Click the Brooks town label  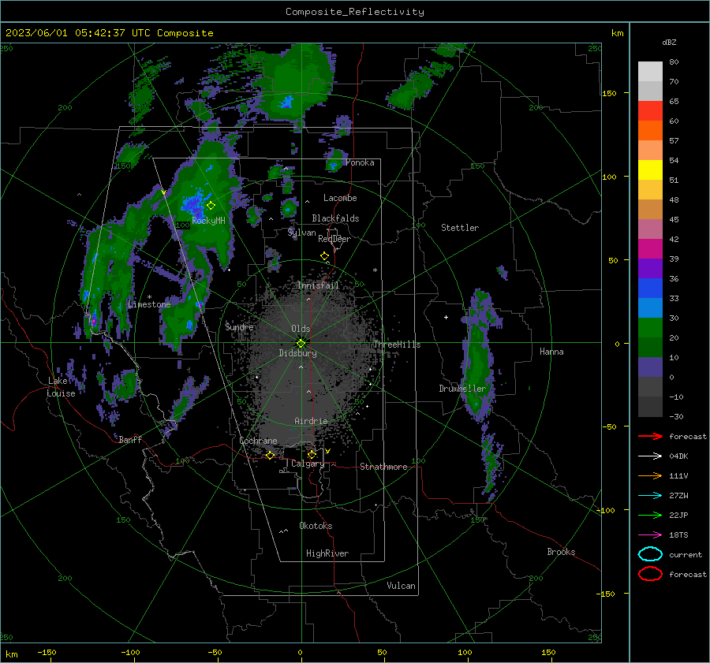click(561, 552)
